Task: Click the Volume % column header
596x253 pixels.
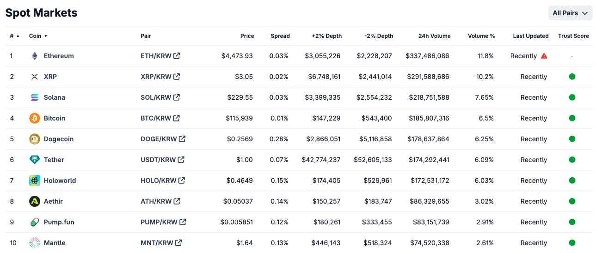Action: tap(481, 36)
